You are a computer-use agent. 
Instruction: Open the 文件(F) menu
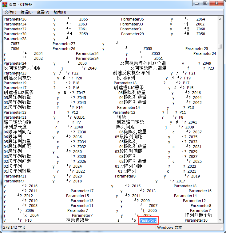tap(10, 12)
